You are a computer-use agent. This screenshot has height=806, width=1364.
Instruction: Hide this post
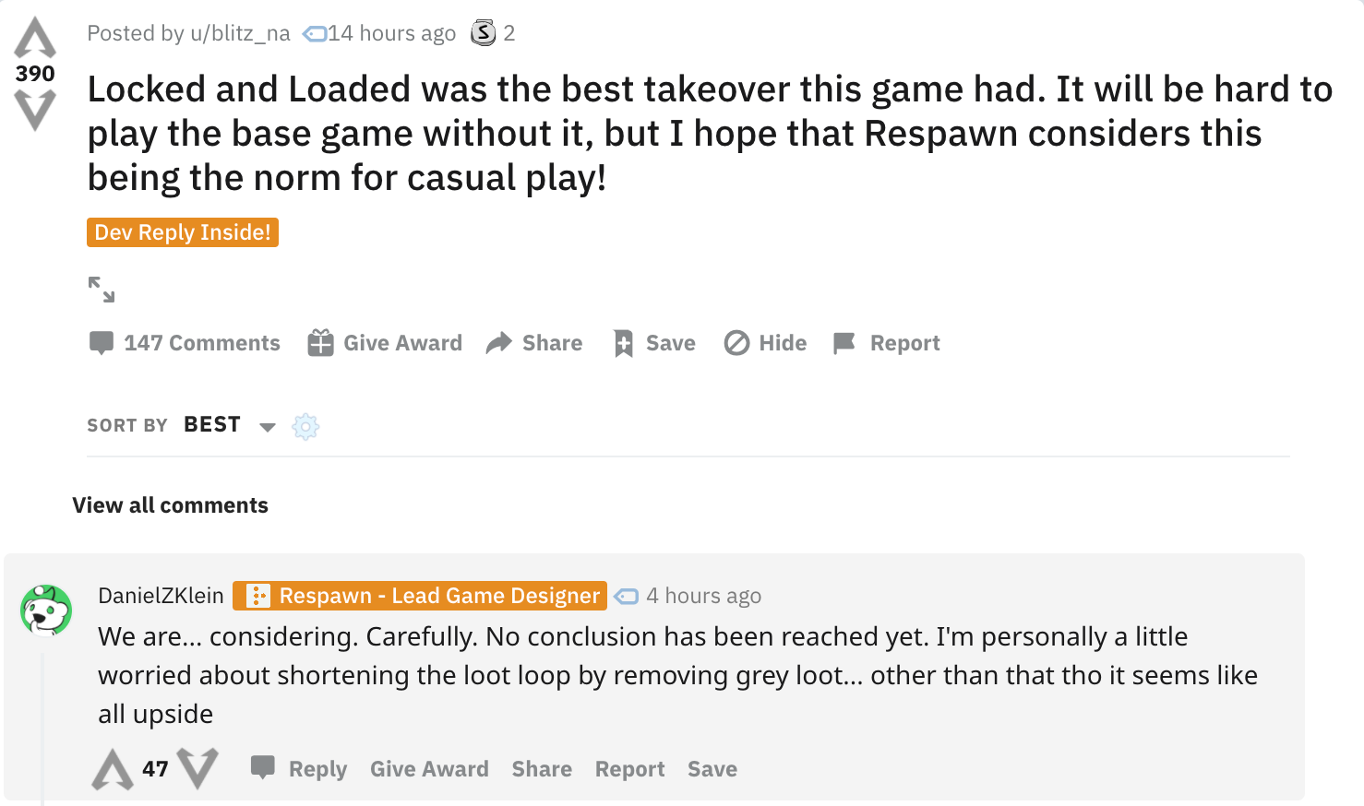tap(765, 343)
